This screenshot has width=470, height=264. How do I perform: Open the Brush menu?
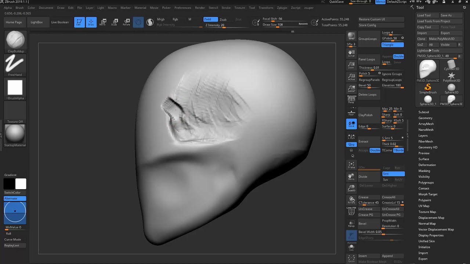pyautogui.click(x=19, y=8)
